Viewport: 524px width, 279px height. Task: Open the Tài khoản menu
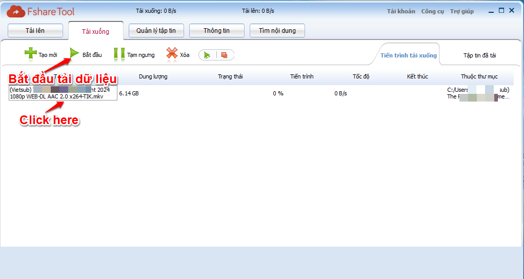tap(401, 11)
